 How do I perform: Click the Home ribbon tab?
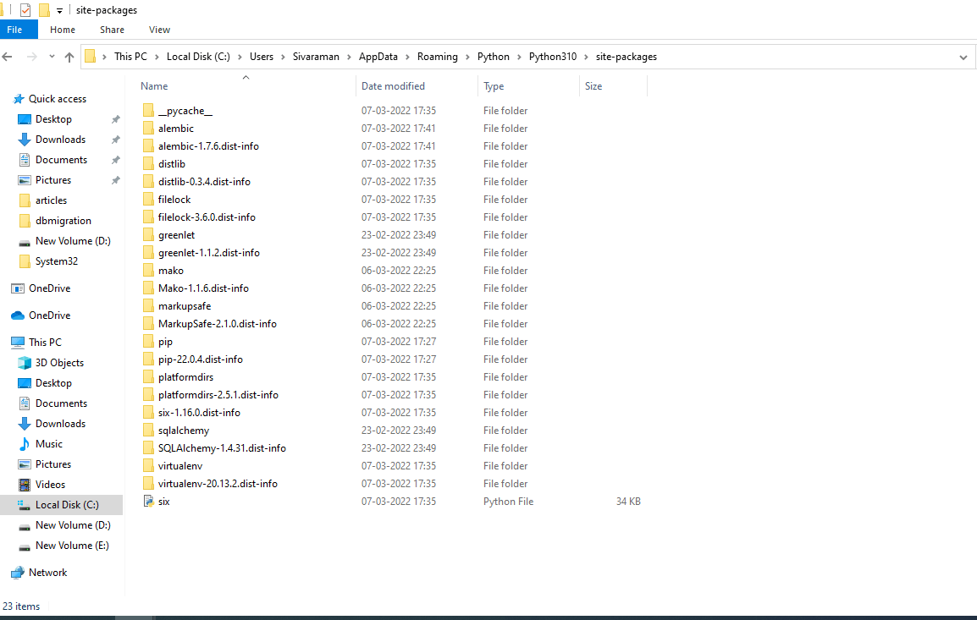point(62,29)
